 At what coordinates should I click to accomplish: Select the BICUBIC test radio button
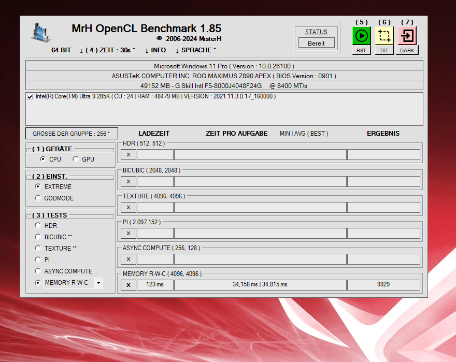point(38,237)
